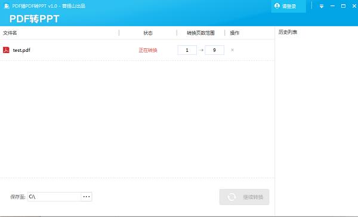Click the save path field C:\
358x217 pixels.
tap(54, 197)
